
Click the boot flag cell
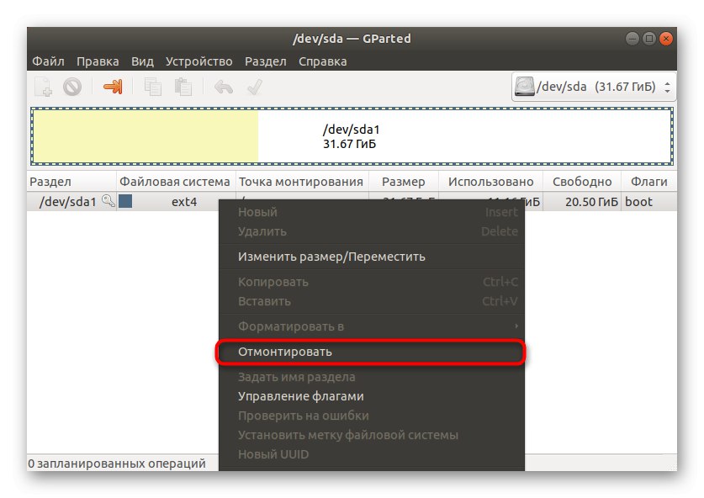tap(638, 202)
